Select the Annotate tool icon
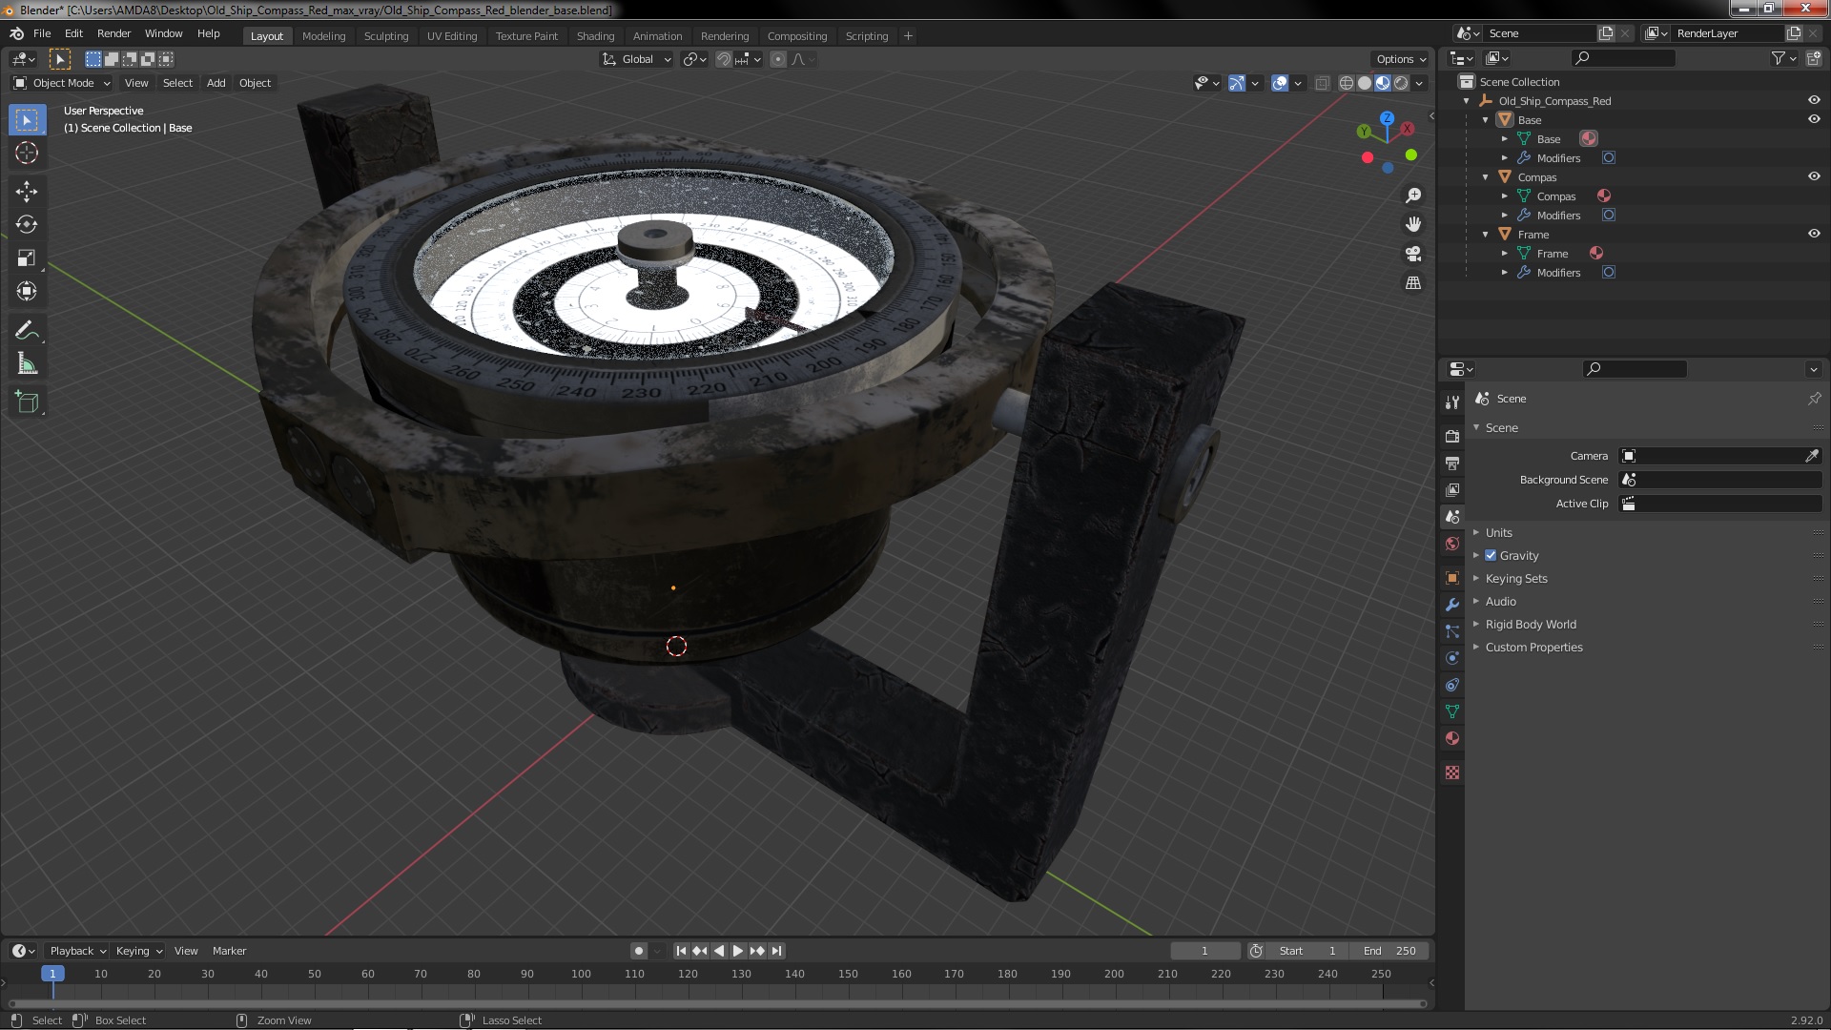1831x1030 pixels. 28,329
